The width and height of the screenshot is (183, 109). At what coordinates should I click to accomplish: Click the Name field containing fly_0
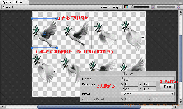click(148, 79)
